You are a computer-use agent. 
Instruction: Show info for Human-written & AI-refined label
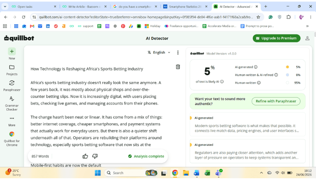click(x=276, y=75)
